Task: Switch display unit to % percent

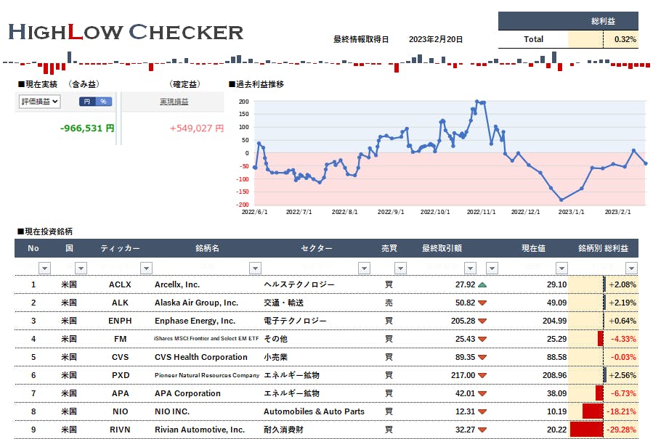Action: pos(103,102)
